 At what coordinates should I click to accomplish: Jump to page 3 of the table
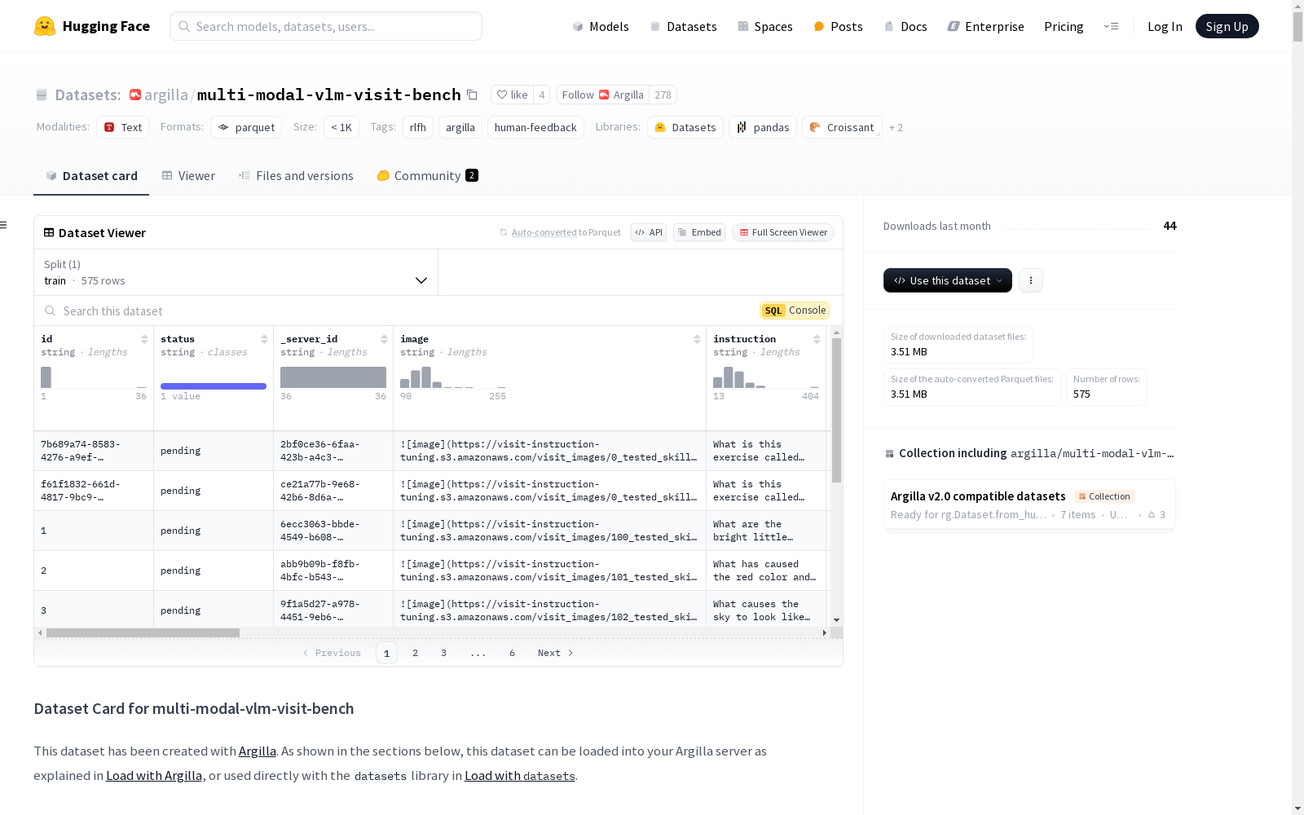tap(443, 653)
